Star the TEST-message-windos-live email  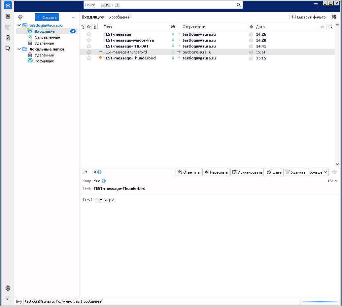tap(89, 40)
